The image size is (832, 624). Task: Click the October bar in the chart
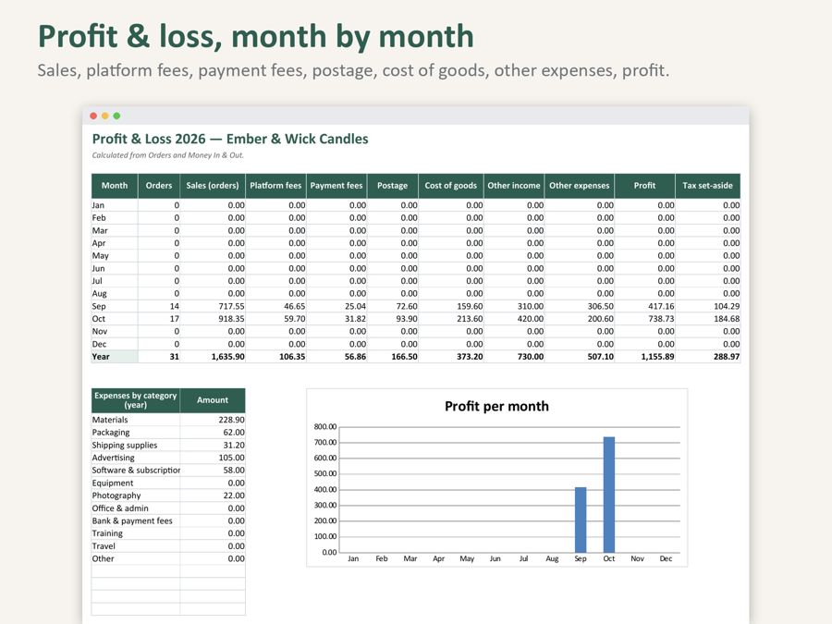[609, 495]
